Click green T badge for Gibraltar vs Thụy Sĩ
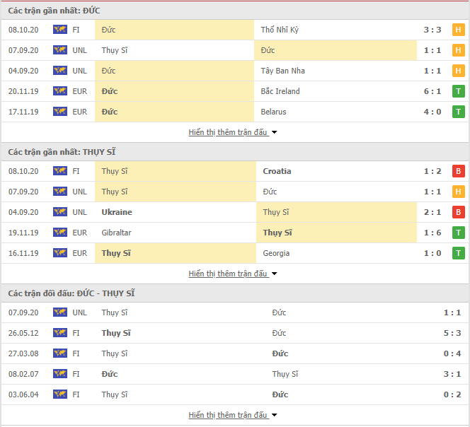Screen dimensions: 470x427 [x=458, y=233]
